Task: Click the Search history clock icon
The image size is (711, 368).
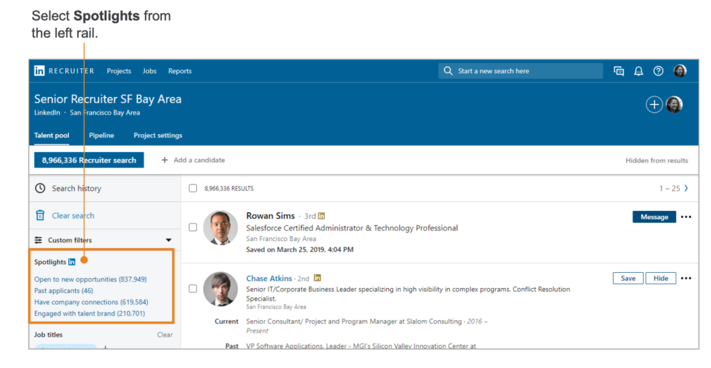Action: pos(40,188)
